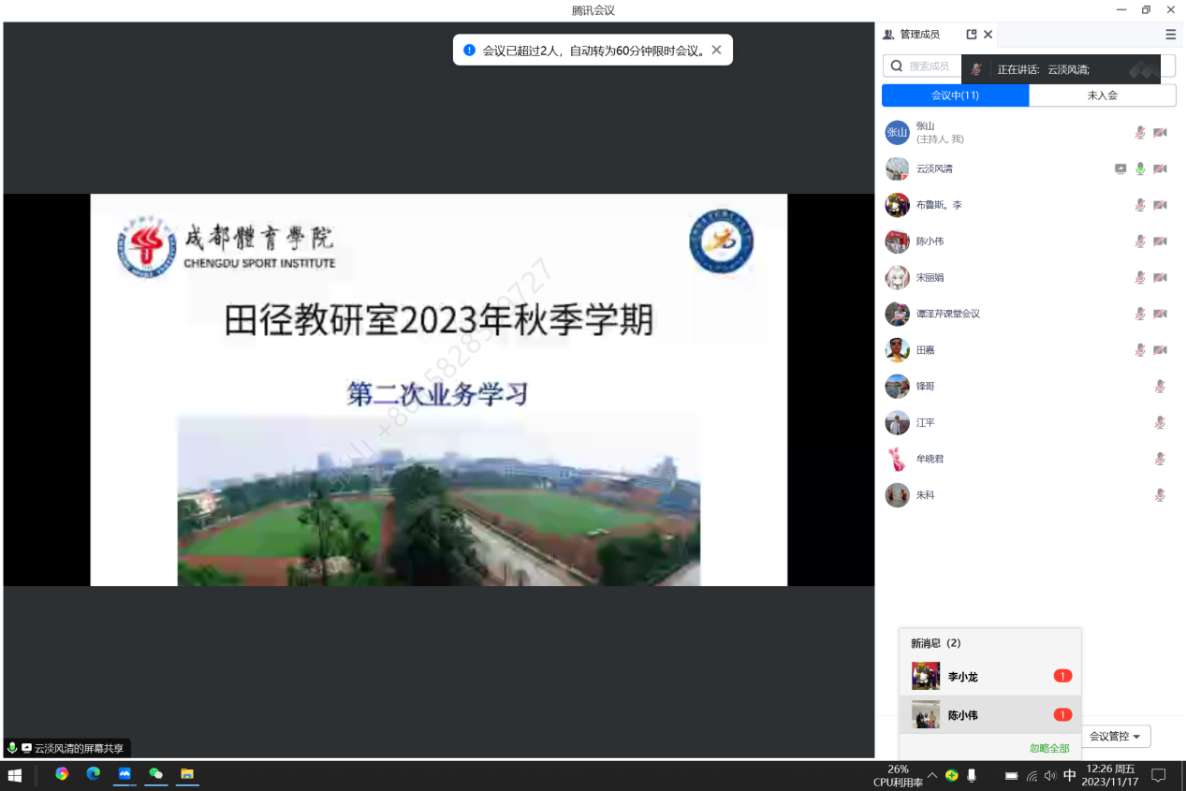Open Microsoft Edge from the taskbar
This screenshot has height=791, width=1186.
click(93, 774)
